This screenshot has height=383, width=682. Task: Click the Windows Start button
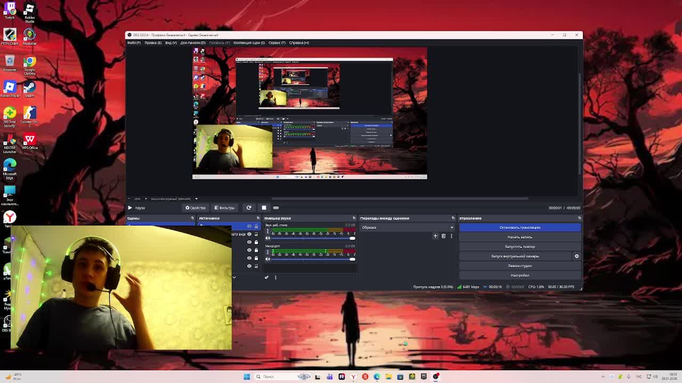click(x=247, y=377)
